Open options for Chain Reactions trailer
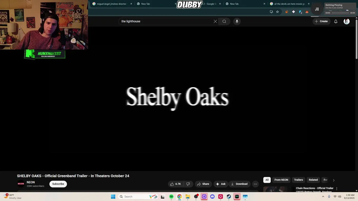This screenshot has height=201, width=358. coord(337,189)
